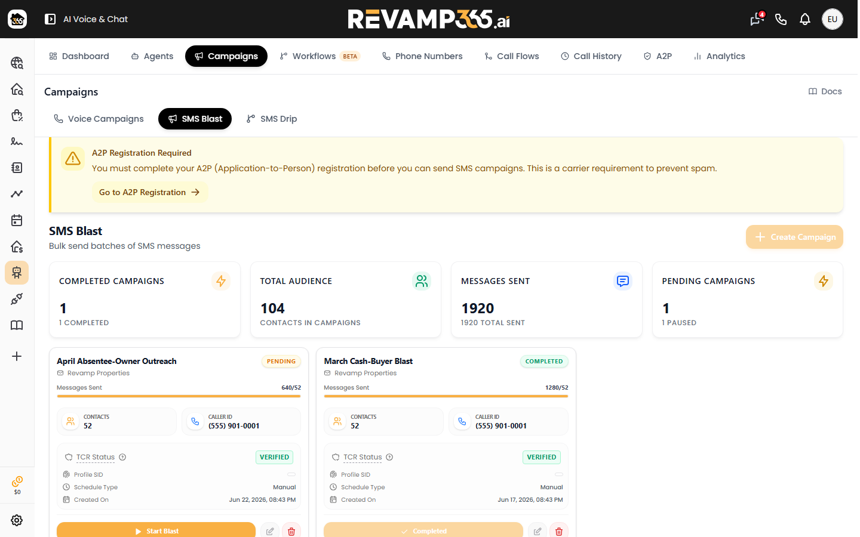Open the document list sidebar icon
Image resolution: width=860 pixels, height=537 pixels.
pyautogui.click(x=17, y=168)
